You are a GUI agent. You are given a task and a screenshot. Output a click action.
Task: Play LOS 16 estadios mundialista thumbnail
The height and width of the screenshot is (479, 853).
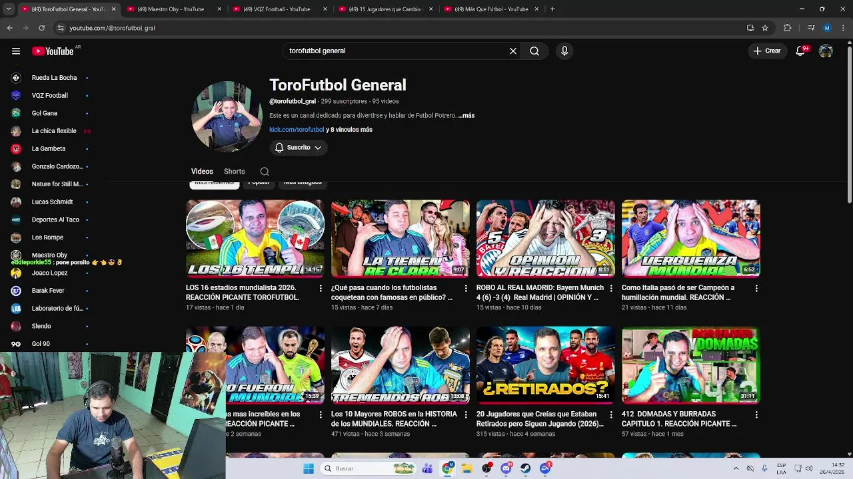(255, 239)
